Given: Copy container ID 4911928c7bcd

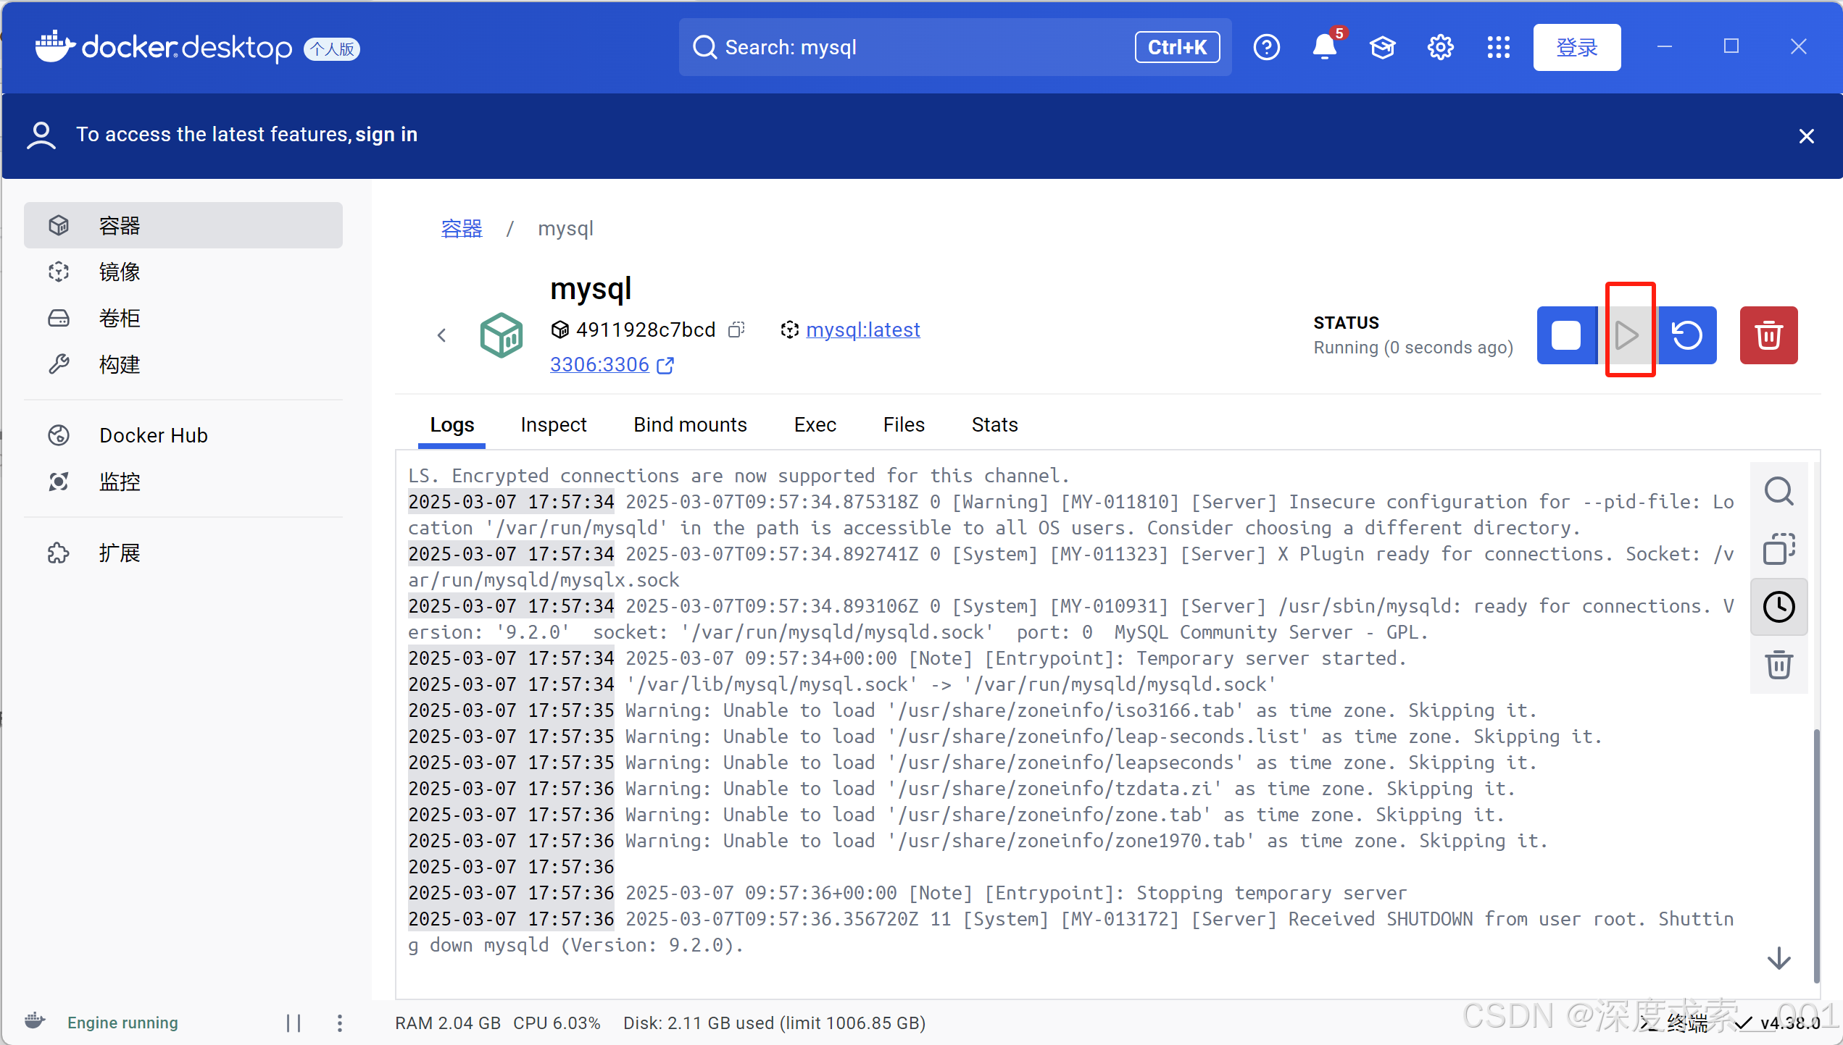Looking at the screenshot, I should [x=736, y=330].
